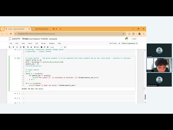The height and width of the screenshot is (130, 173).
Task: Select Palin Analytics participant tile
Action: (x=159, y=80)
